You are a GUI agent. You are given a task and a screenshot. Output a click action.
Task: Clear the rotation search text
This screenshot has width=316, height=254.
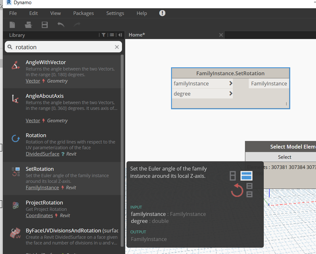coord(117,47)
